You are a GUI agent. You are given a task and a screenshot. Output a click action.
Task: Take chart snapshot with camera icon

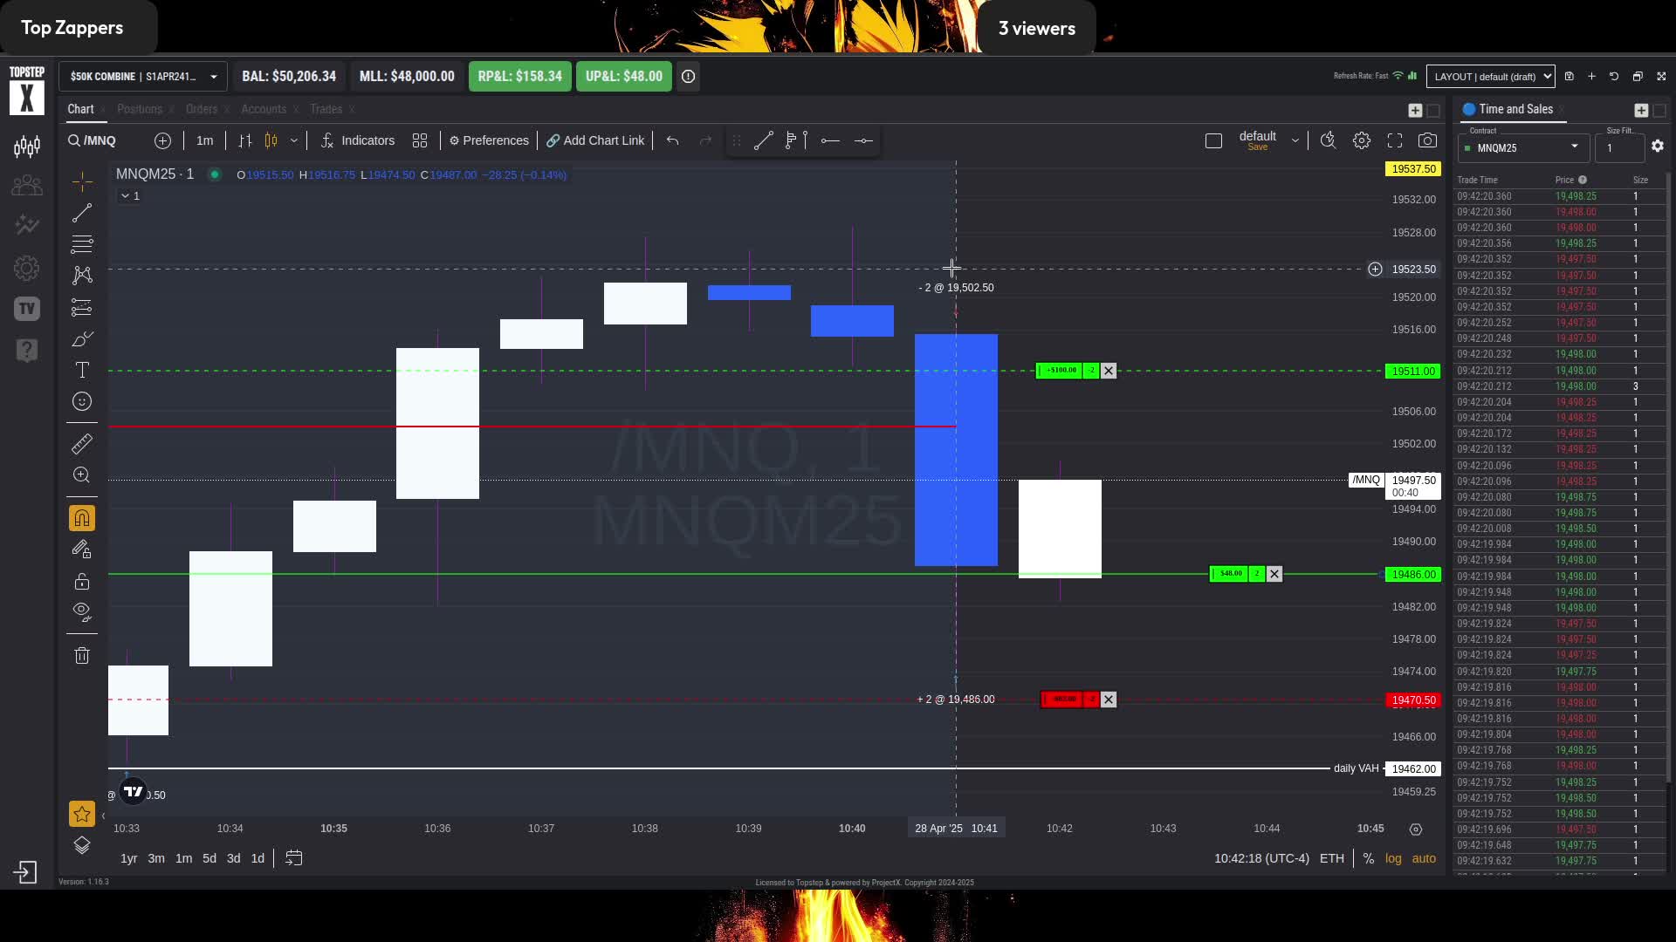tap(1427, 140)
